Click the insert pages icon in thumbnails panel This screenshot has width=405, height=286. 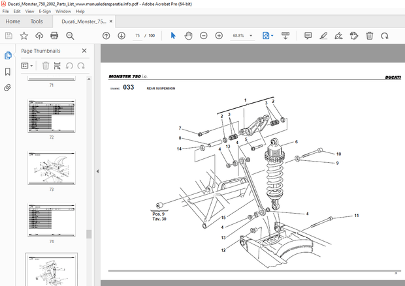(57, 66)
